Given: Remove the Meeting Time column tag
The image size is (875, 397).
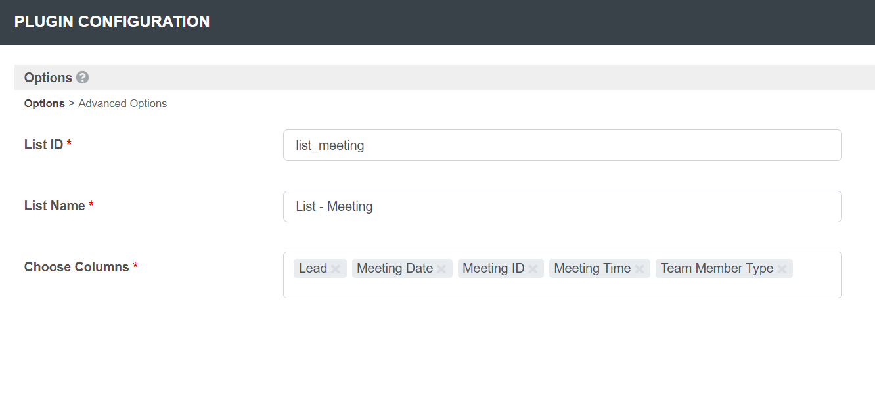Looking at the screenshot, I should 639,269.
